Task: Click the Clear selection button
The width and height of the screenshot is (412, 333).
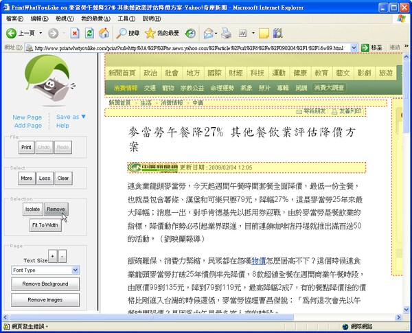Action: tap(63, 179)
